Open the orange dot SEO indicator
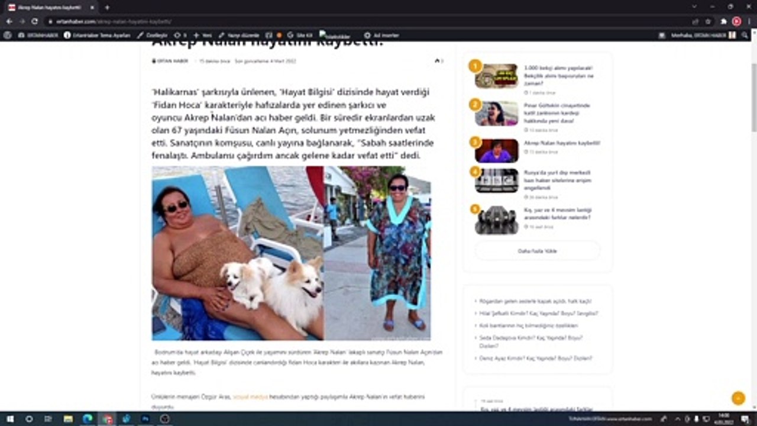This screenshot has width=757, height=426. [x=279, y=35]
